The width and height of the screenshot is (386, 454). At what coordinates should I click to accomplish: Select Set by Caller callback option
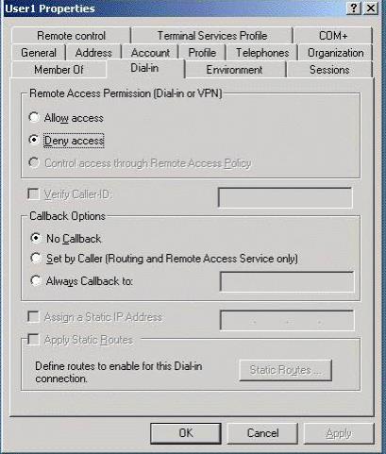click(36, 259)
